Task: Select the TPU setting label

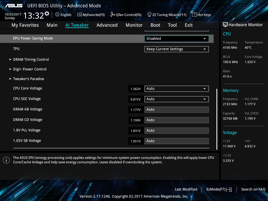Action: [x=16, y=49]
